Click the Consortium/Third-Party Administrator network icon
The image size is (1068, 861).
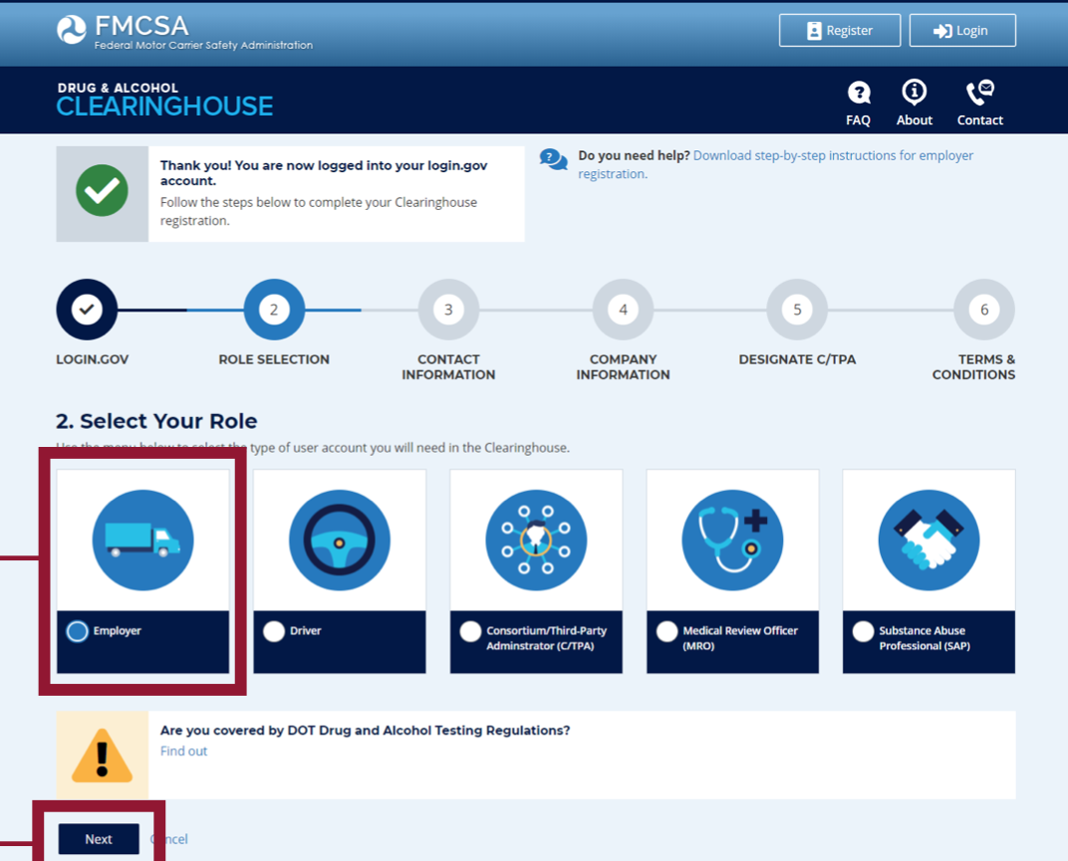[x=536, y=539]
